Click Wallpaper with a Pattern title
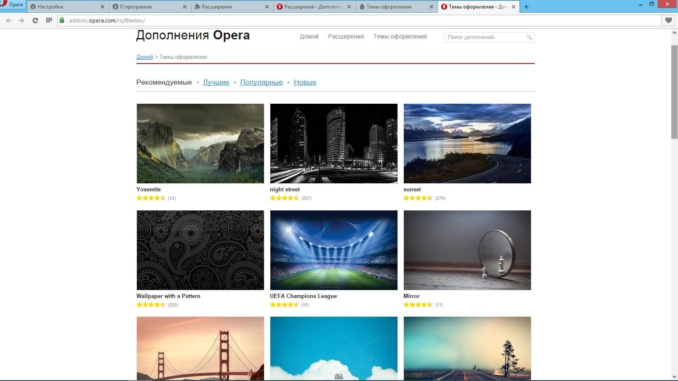 [168, 296]
